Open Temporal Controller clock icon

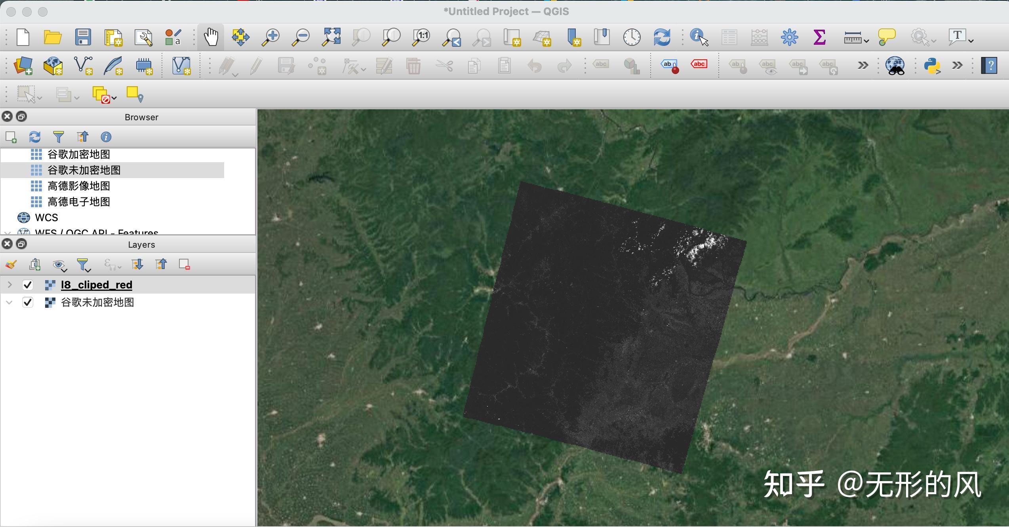click(x=632, y=37)
